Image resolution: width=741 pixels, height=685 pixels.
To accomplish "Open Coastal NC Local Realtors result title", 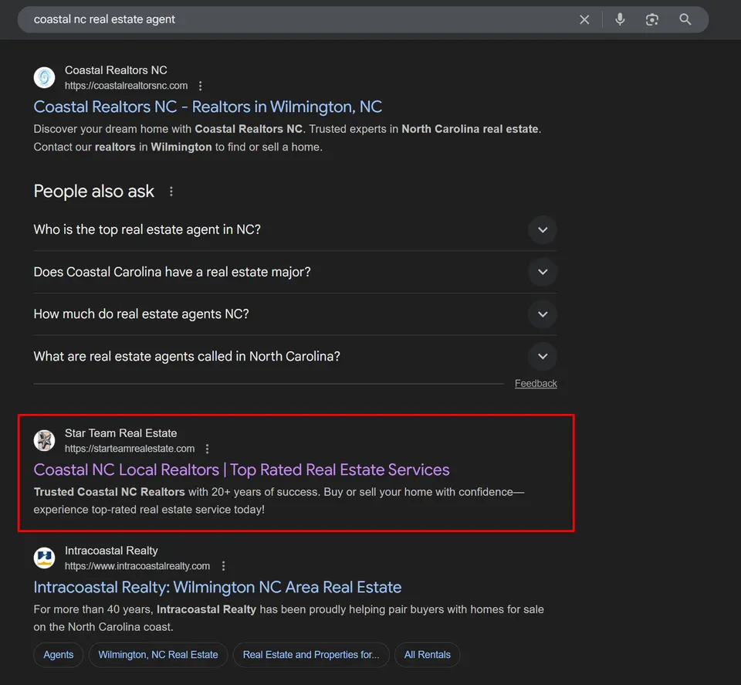I will [242, 470].
